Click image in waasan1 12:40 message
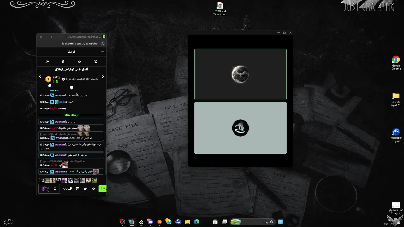Image resolution: width=404 pixels, height=227 pixels. 96,172
